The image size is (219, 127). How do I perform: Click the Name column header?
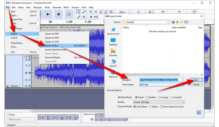pyautogui.click(x=146, y=27)
